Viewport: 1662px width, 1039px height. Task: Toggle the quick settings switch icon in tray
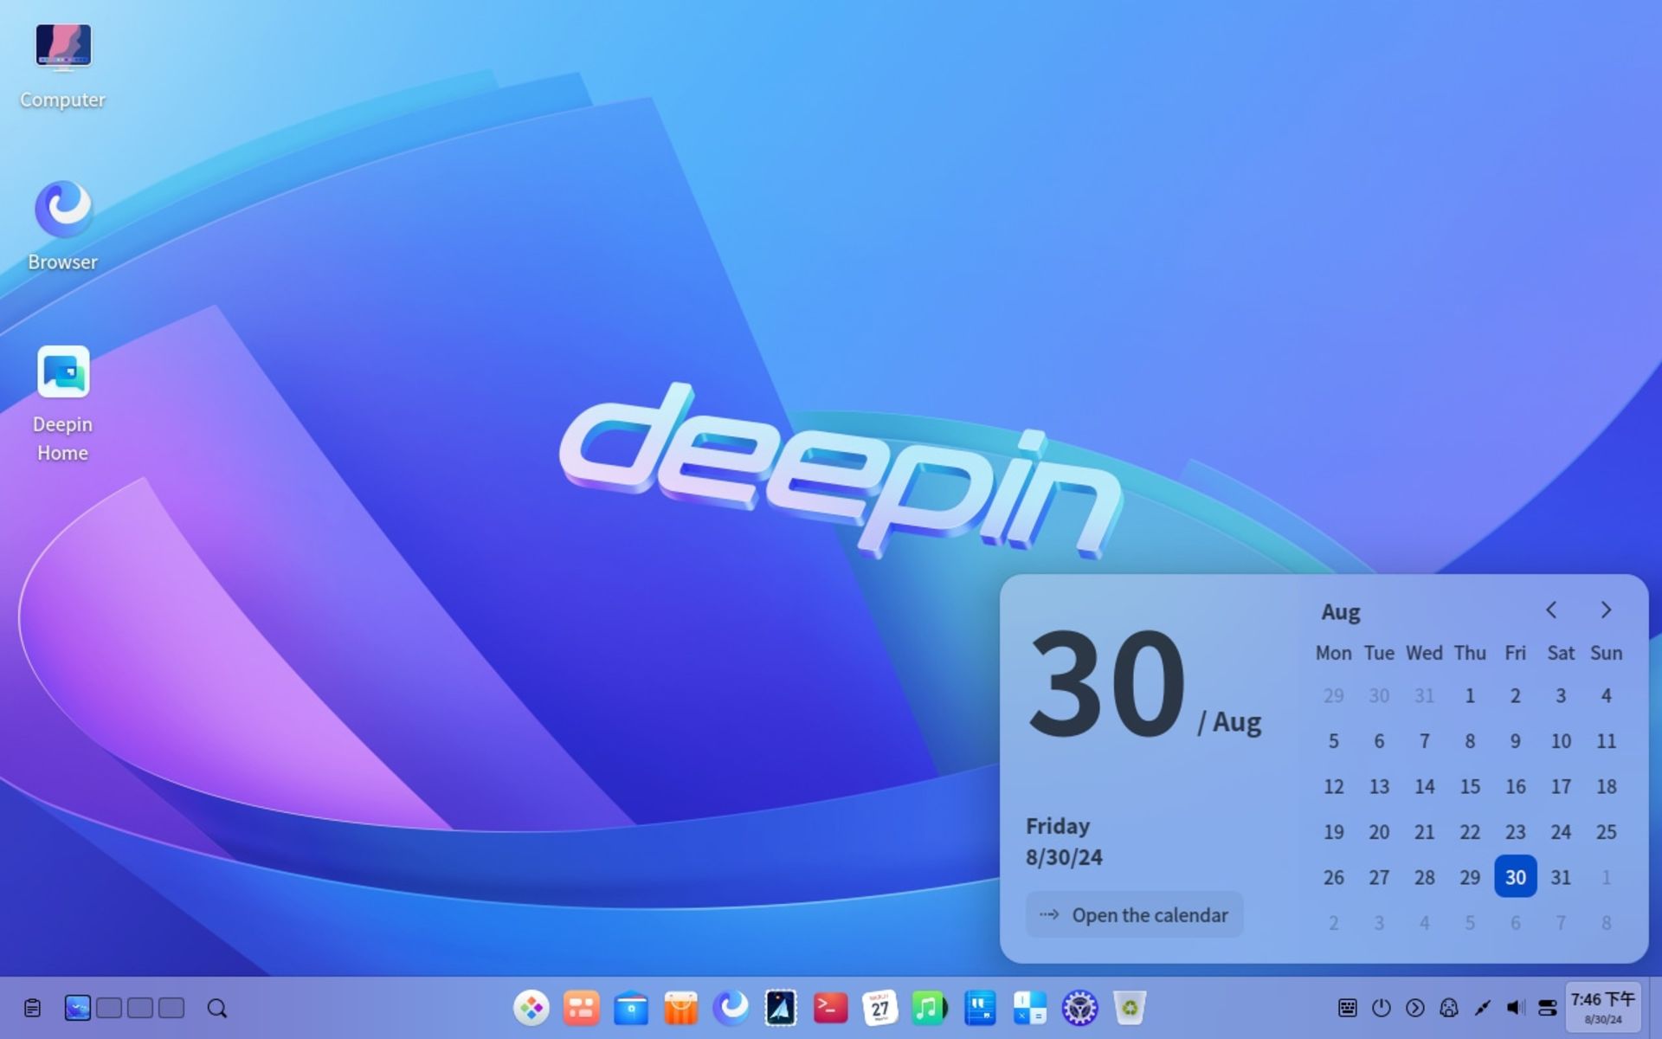(x=1548, y=1008)
